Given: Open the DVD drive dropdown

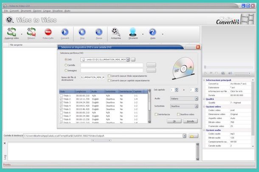Looking at the screenshot, I should (128, 59).
